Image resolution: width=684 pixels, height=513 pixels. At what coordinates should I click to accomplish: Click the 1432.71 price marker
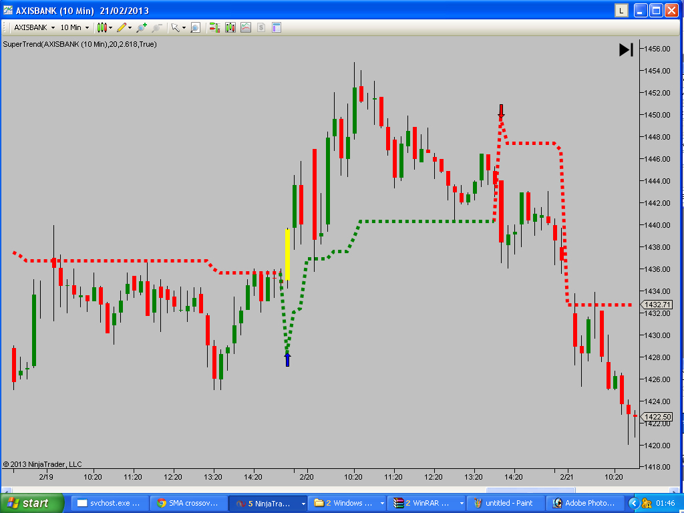(657, 305)
